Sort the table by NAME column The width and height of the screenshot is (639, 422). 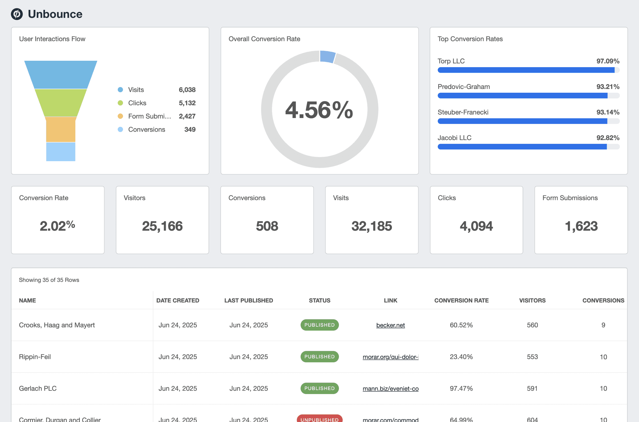click(x=27, y=300)
